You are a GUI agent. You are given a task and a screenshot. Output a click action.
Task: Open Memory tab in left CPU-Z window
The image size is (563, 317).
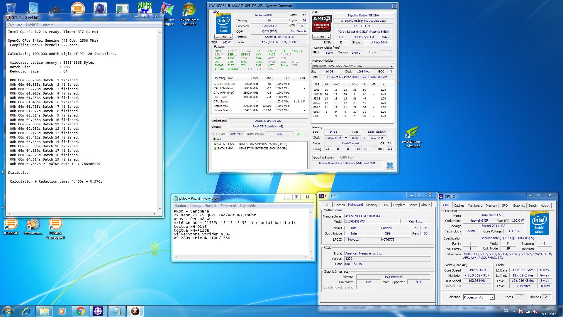tap(372, 205)
